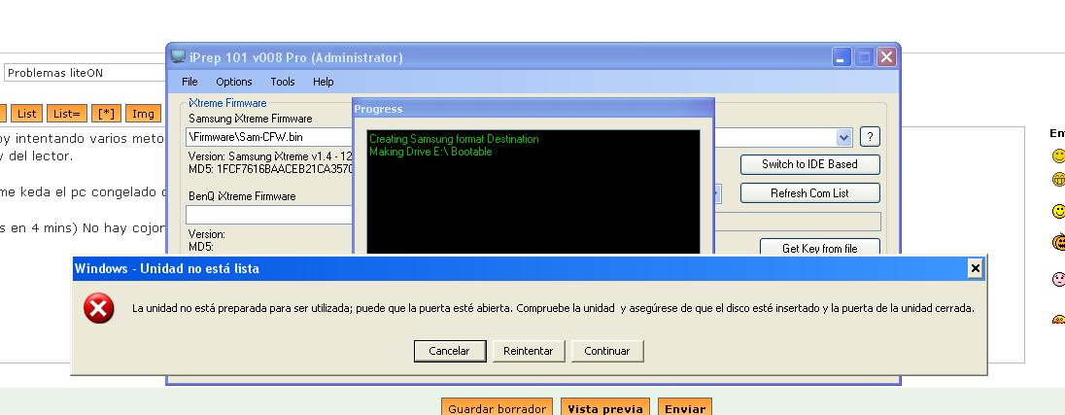Click Guardar borrador button

(497, 408)
